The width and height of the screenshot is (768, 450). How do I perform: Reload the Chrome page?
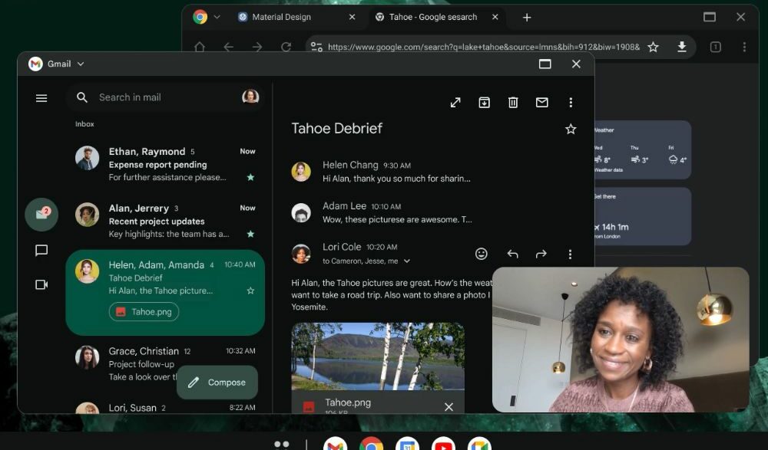286,47
